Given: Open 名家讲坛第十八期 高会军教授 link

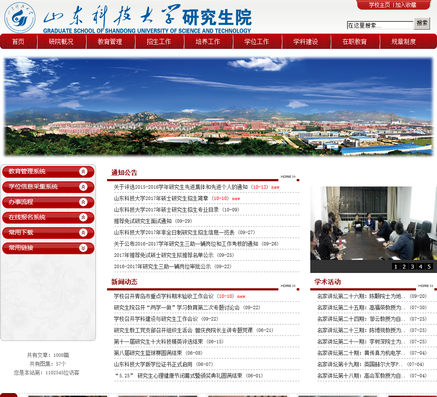Looking at the screenshot, I should (361, 376).
